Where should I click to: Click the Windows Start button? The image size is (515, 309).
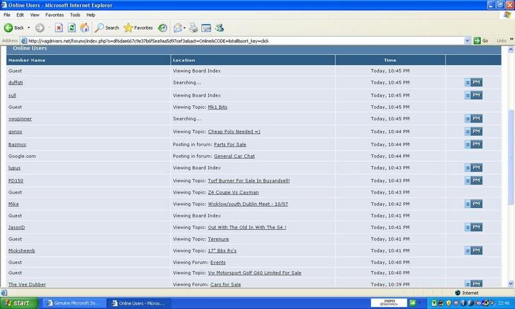coord(19,303)
